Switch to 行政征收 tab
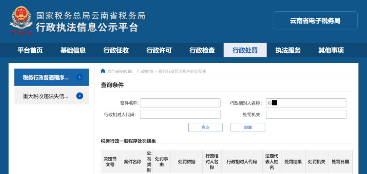 tap(116, 51)
